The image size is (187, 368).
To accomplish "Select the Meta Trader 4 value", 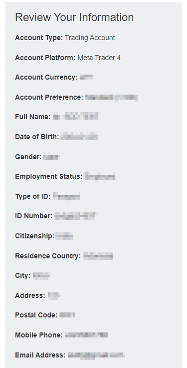I will coord(99,58).
